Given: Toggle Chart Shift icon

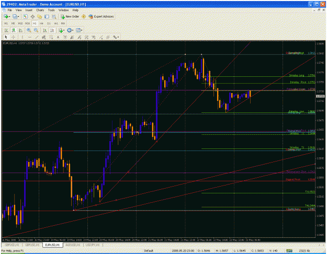Looking at the screenshot, I should (x=52, y=30).
